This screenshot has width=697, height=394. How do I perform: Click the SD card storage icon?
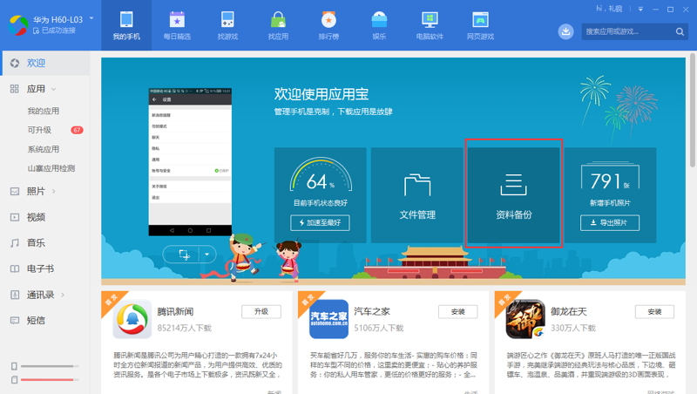point(14,379)
